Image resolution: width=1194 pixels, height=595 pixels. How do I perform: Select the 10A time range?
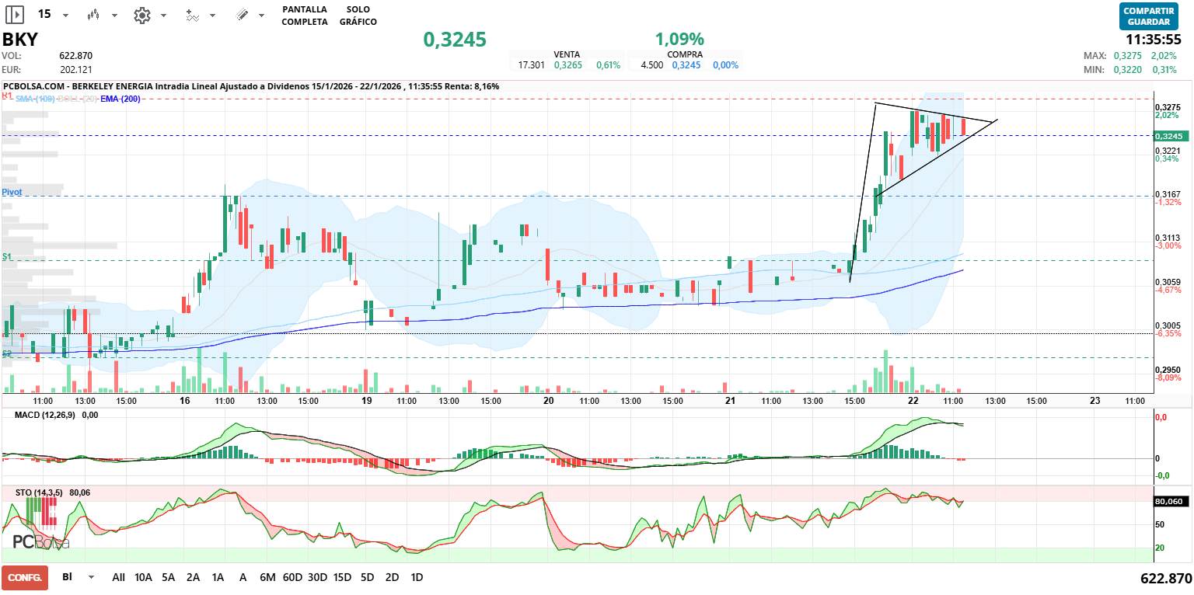click(x=143, y=577)
